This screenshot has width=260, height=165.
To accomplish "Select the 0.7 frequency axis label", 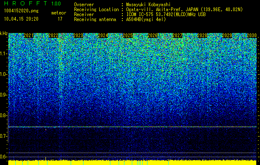I will (x=3, y=136).
